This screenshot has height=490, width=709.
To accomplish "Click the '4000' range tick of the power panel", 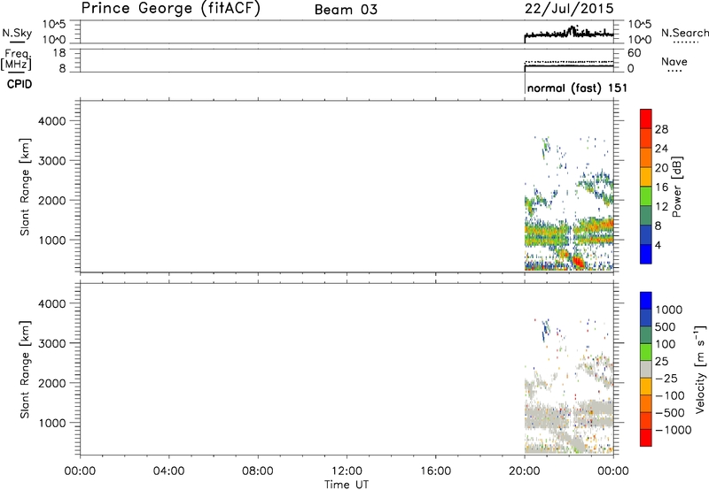I will pos(52,121).
